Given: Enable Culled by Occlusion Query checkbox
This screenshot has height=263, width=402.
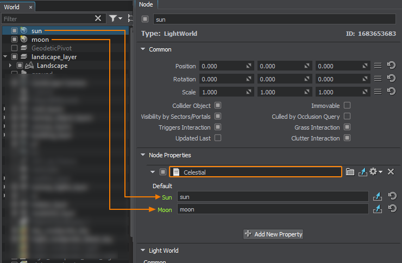Looking at the screenshot, I should tap(347, 117).
